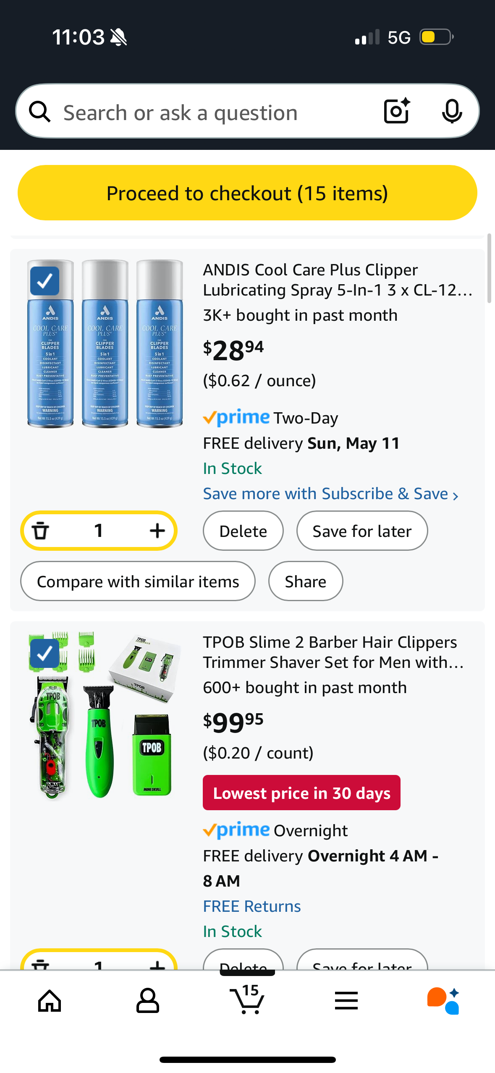This screenshot has width=495, height=1073.
Task: Tap trash icon for ANDIS spray quantity
Action: (41, 531)
